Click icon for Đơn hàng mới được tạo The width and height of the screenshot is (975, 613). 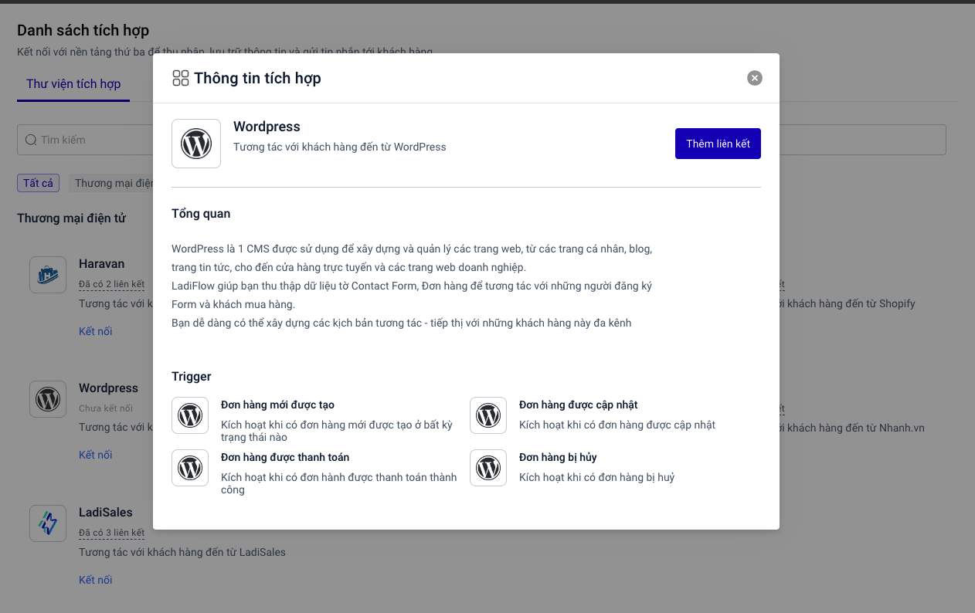click(190, 415)
